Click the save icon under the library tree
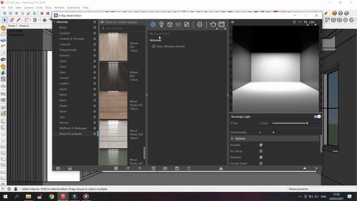The image size is (357, 201). 70,168
